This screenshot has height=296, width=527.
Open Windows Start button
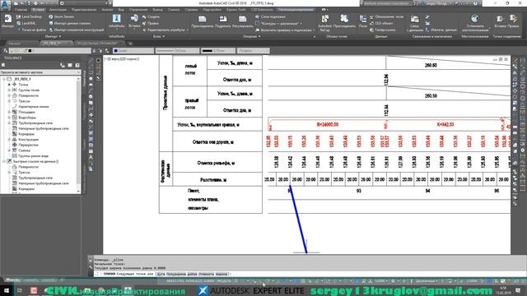6,290
